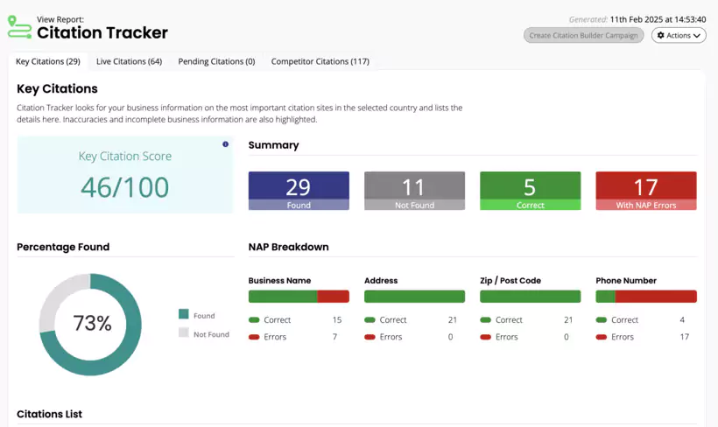Click Address Errors red marker

pyautogui.click(x=370, y=337)
